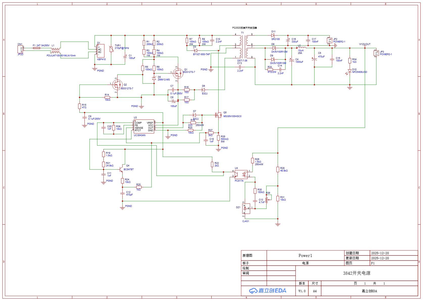Select the CN1 input connector
This screenshot has width=423, height=301.
coord(20,49)
